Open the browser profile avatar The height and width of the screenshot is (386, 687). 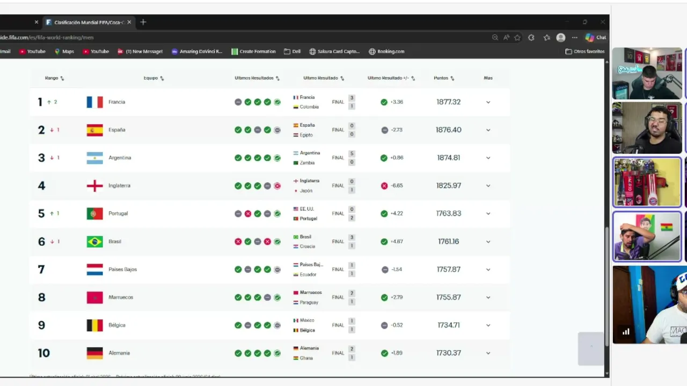[x=561, y=38]
